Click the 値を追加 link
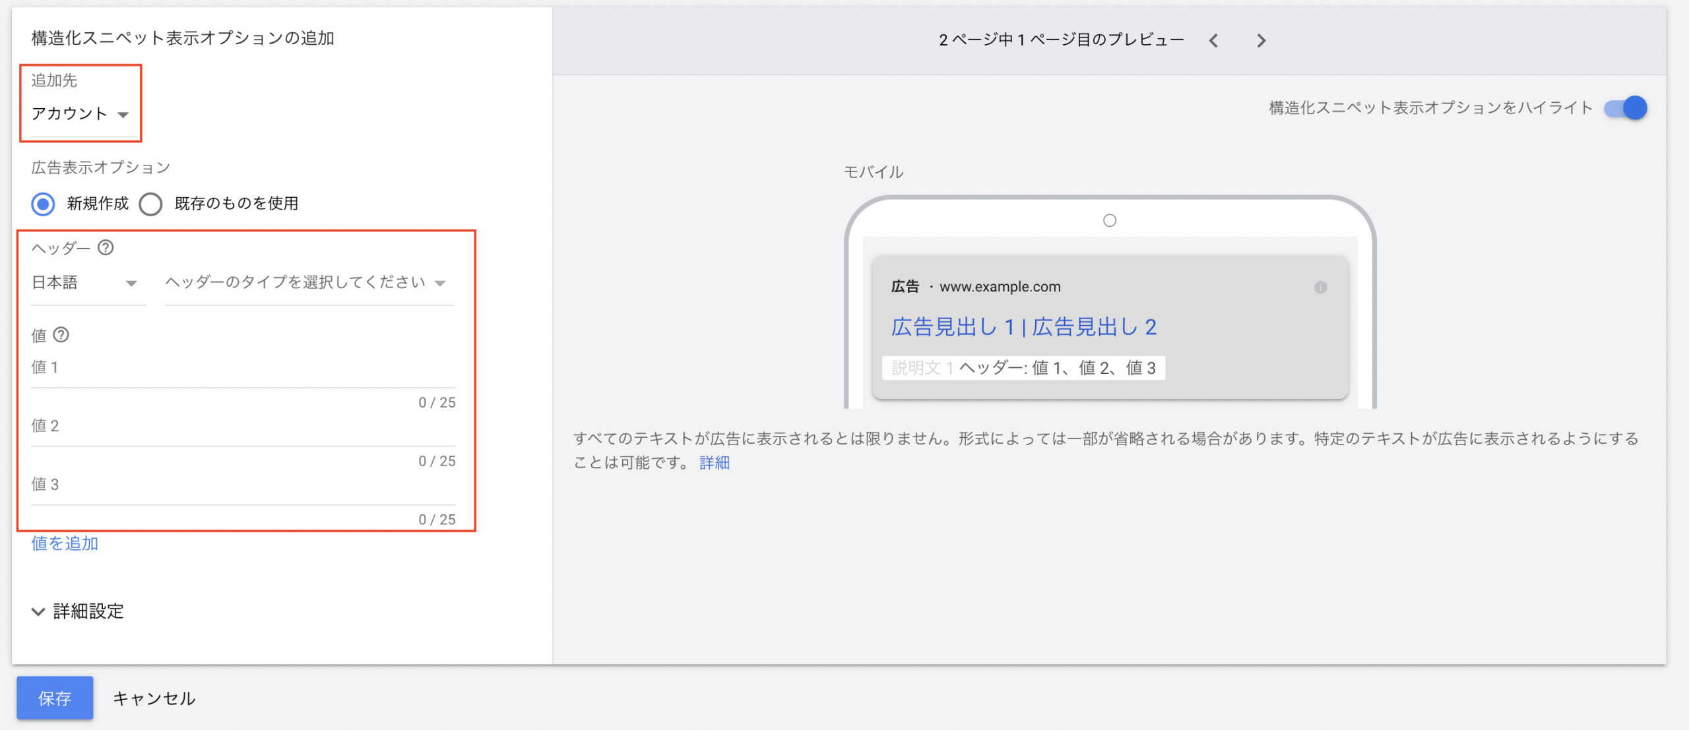This screenshot has width=1689, height=730. (x=65, y=543)
